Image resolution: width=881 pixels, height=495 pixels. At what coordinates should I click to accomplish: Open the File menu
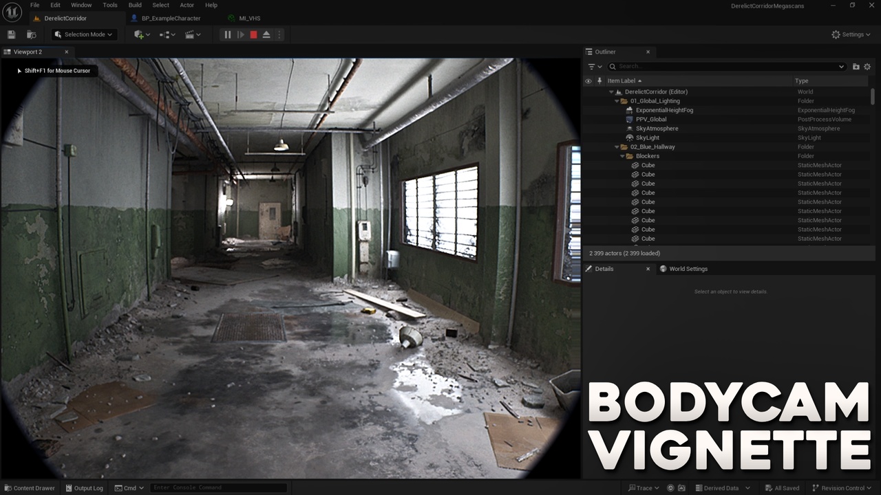(x=34, y=5)
